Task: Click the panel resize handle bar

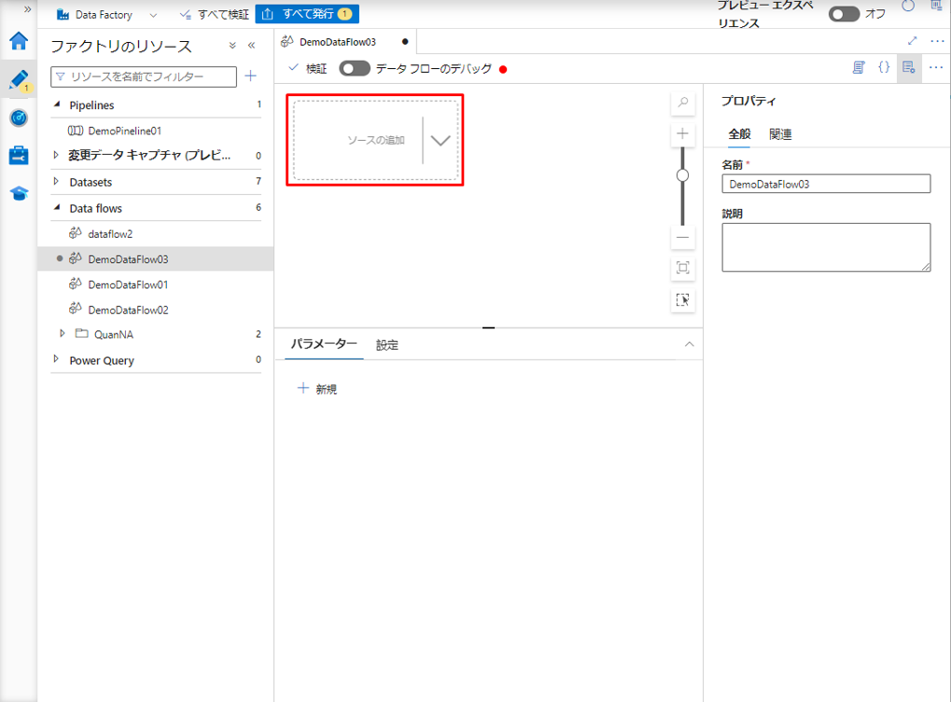Action: point(489,327)
